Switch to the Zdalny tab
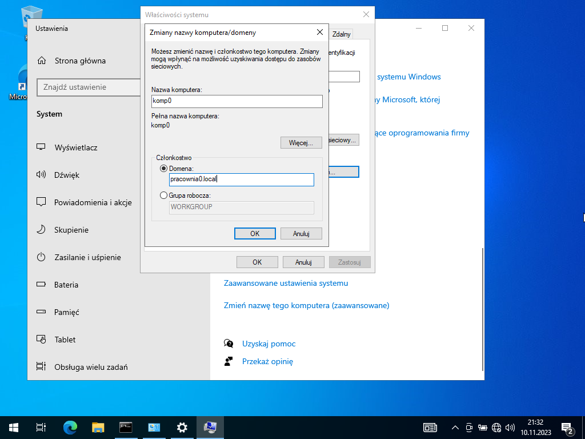585x439 pixels. (x=342, y=34)
